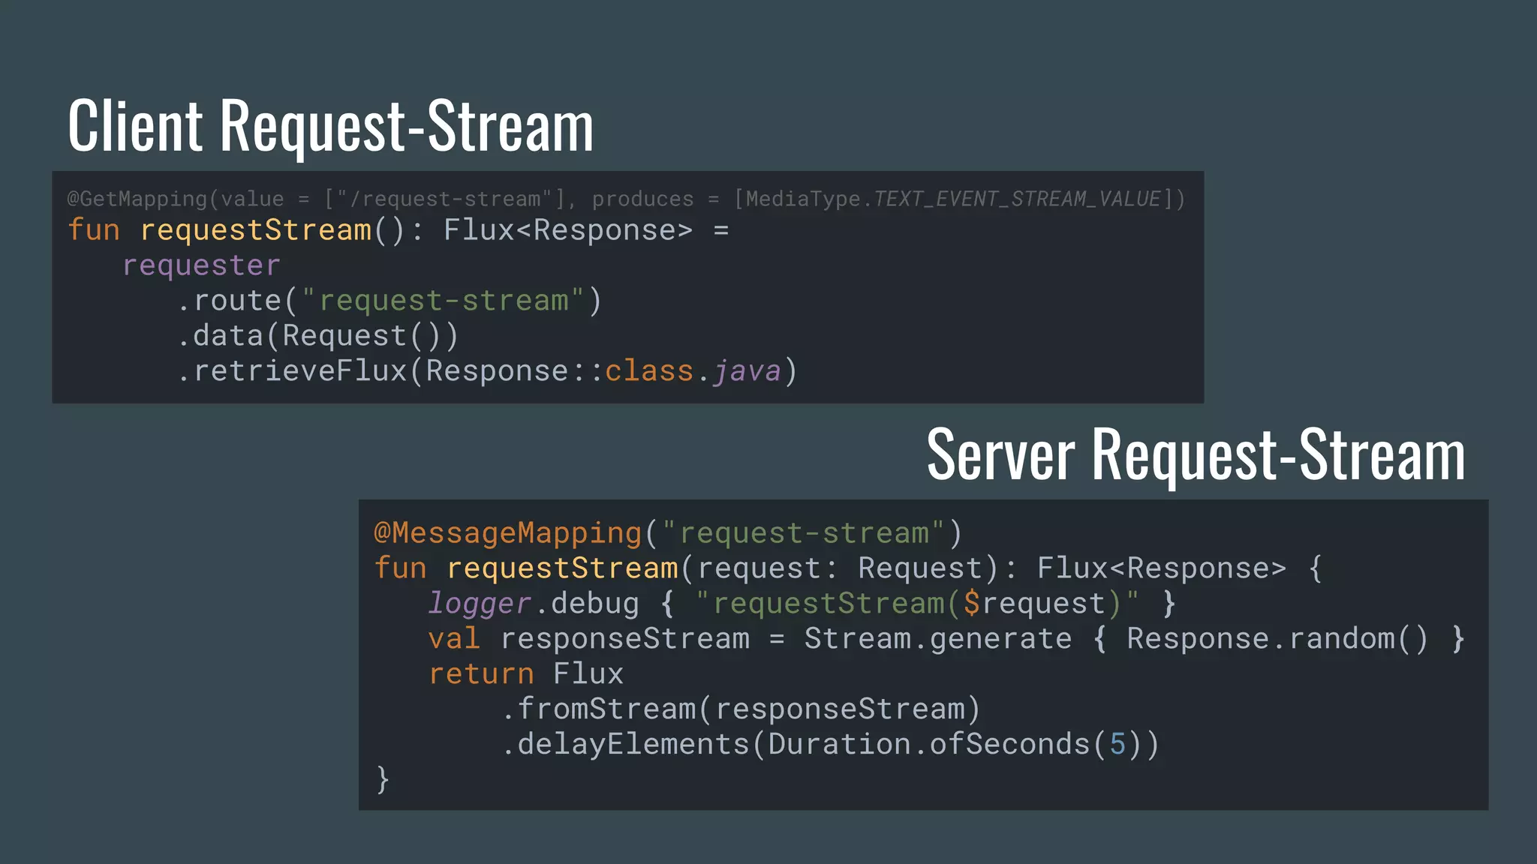Click 'fun requestStream(): Flux<Response> =' line
The height and width of the screenshot is (864, 1537).
399,230
